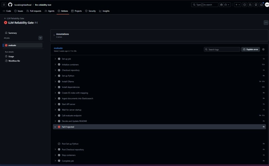This screenshot has width=269, height=166.
Task: Switch to the Pull requests tab
Action: pos(34,11)
